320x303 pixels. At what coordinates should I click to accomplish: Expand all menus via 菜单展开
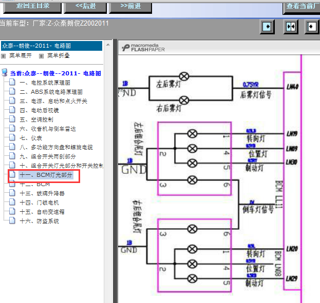[21, 55]
